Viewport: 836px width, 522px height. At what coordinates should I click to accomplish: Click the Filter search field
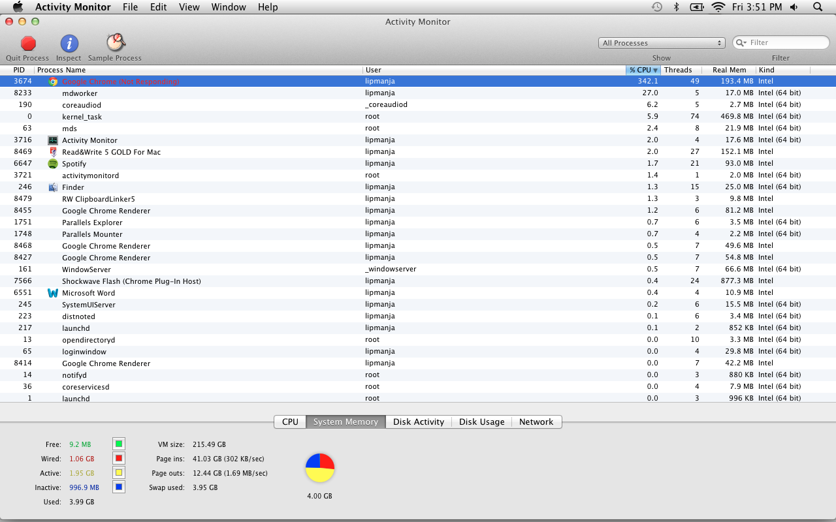(x=780, y=42)
